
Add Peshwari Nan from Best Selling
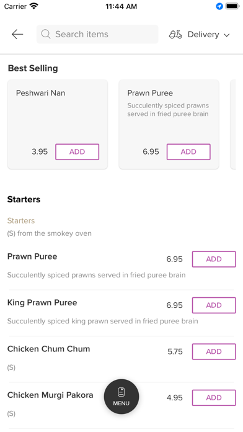click(77, 152)
